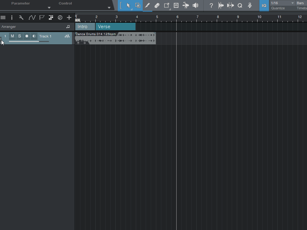Select the Intro arranger section
Screen dimensions: 307x230
tap(85, 27)
